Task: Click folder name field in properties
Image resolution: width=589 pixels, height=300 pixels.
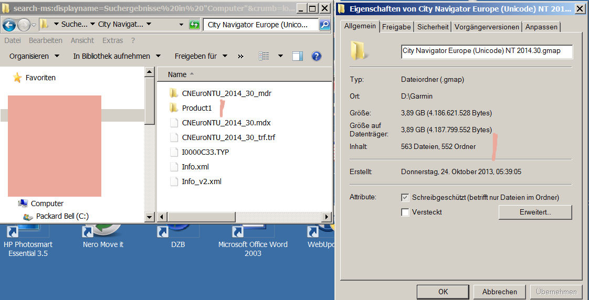Action: pyautogui.click(x=487, y=51)
